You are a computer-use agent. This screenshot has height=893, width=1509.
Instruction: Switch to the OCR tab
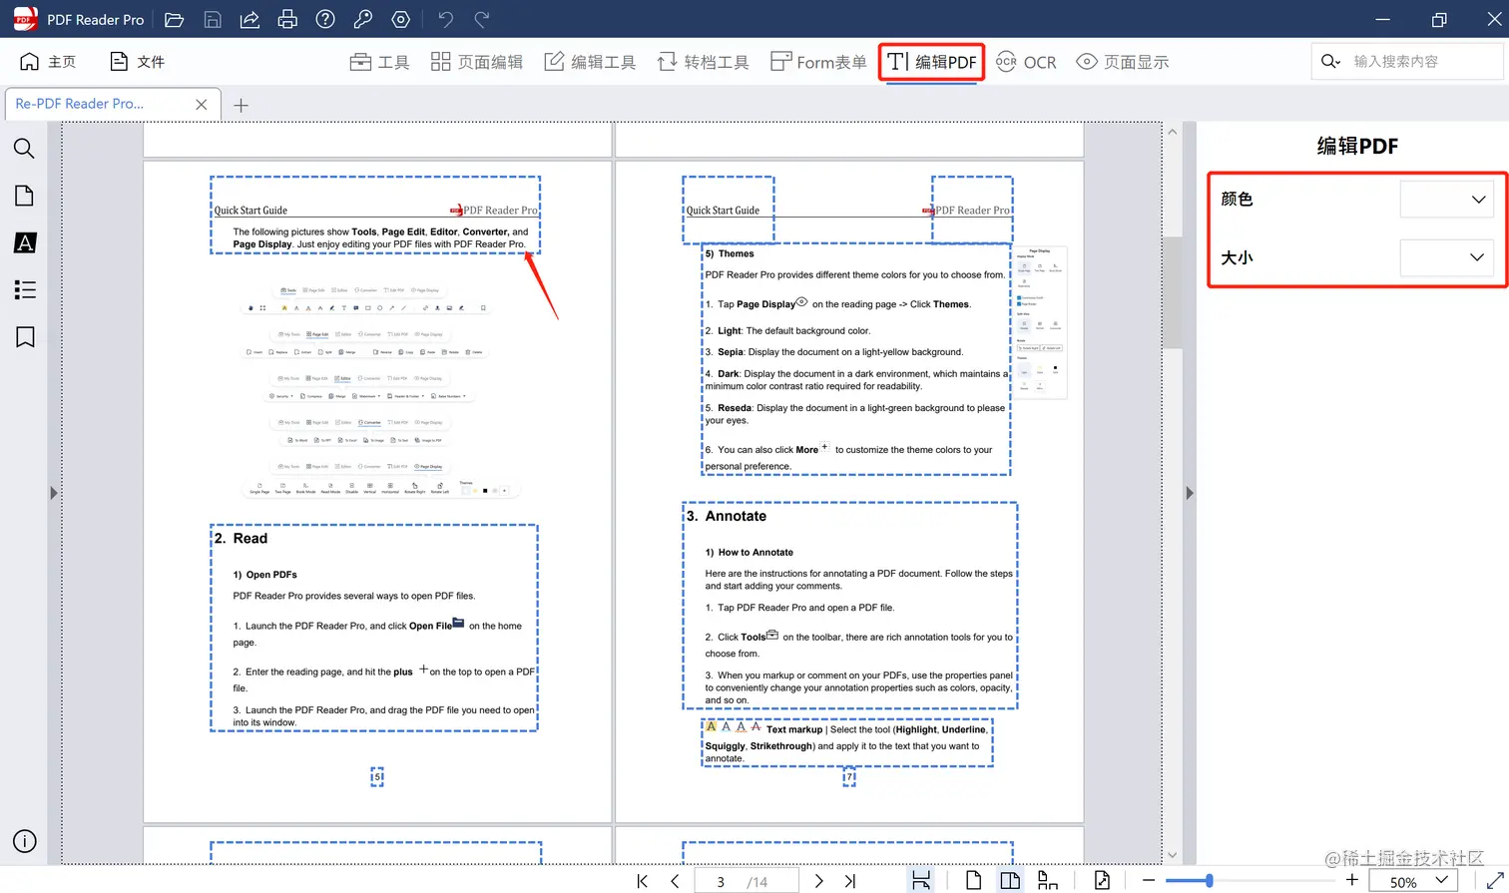click(x=1026, y=61)
